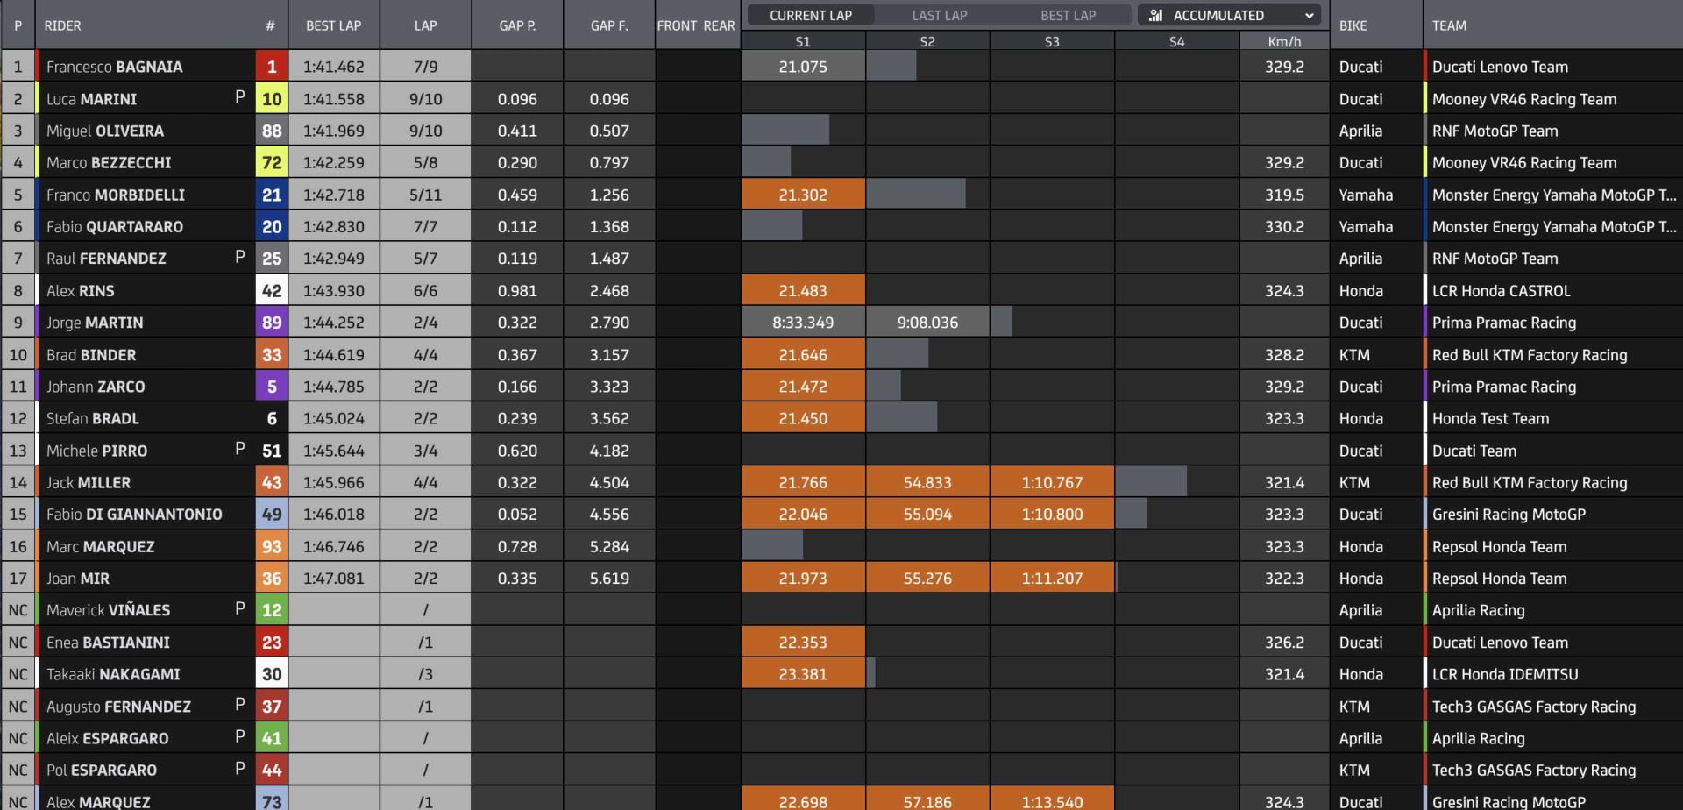
Task: Click the bar chart icon beside ACCUMULATED
Action: (x=1155, y=15)
